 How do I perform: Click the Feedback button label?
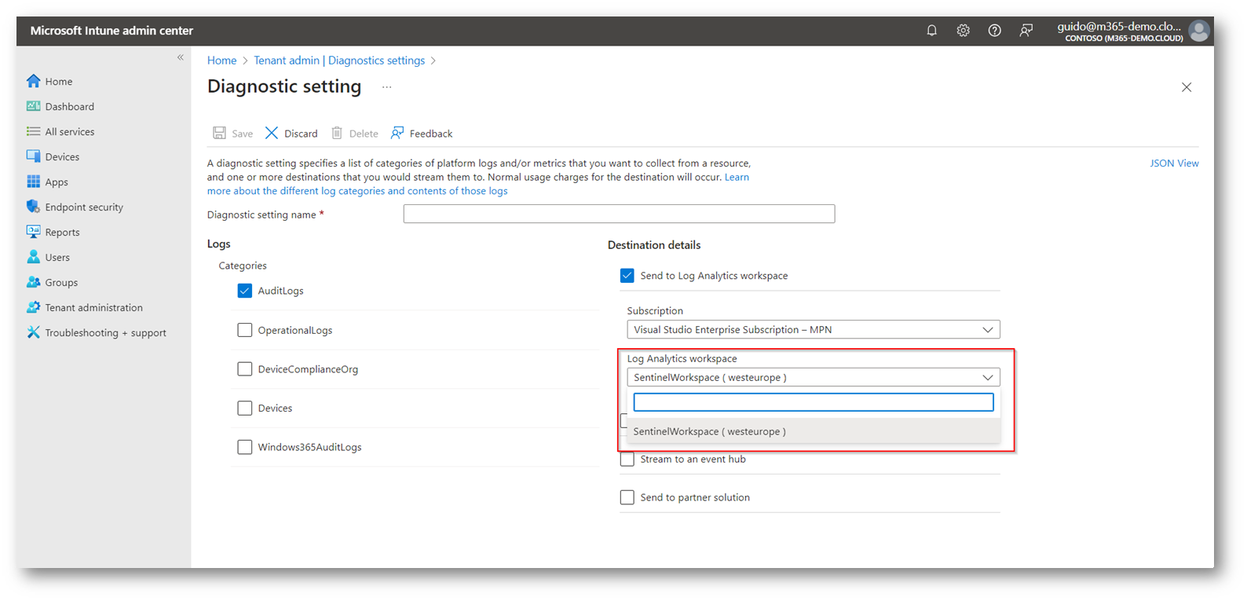tap(431, 134)
